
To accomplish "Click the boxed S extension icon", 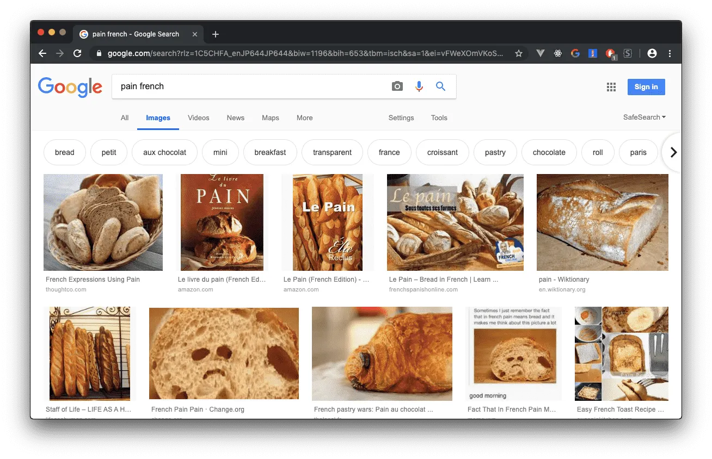I will pyautogui.click(x=628, y=53).
